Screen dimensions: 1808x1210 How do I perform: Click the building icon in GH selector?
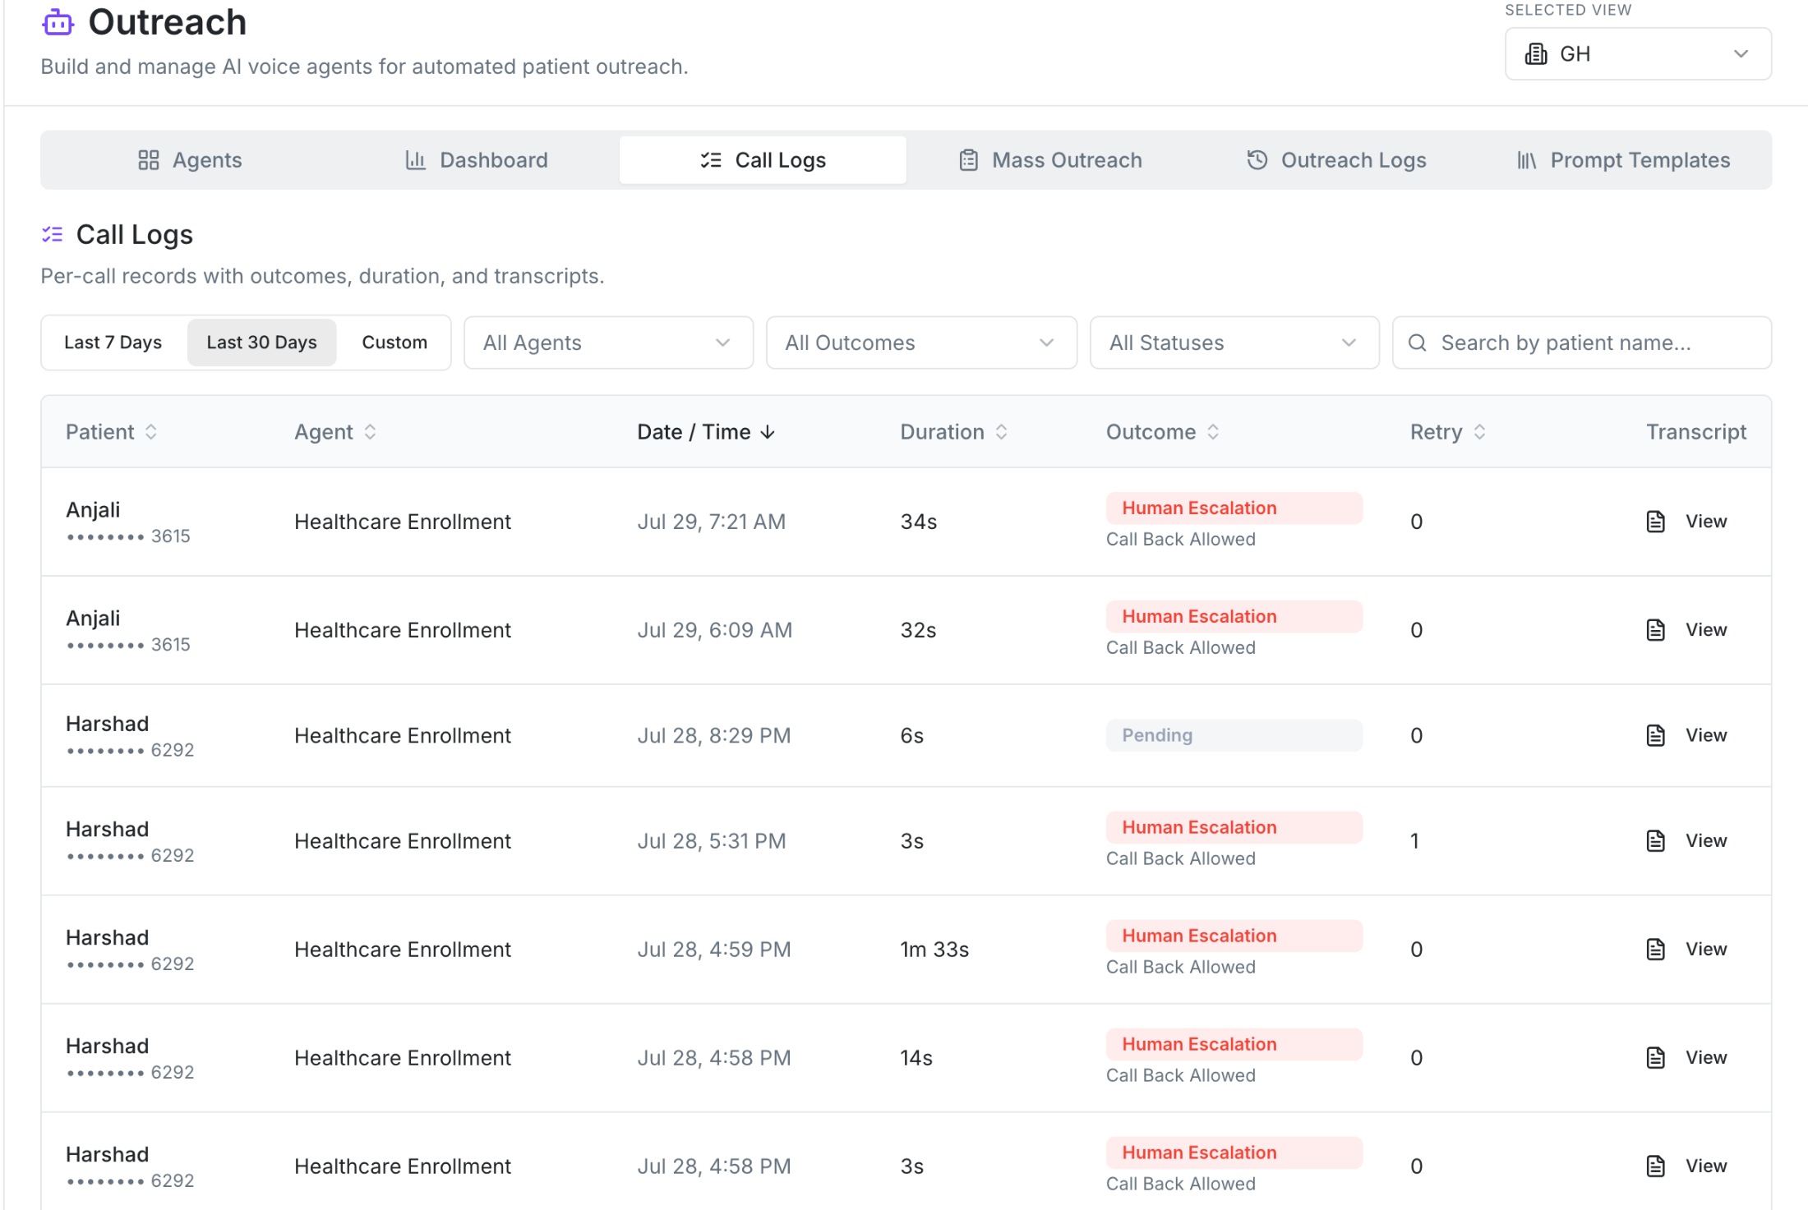tap(1535, 54)
